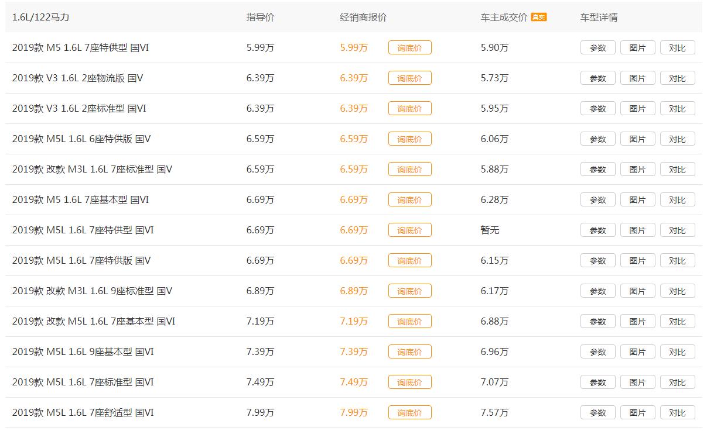The image size is (707, 431).
Task: Click 对比 for 改款 M5L 7座基本型
Action: pos(677,322)
